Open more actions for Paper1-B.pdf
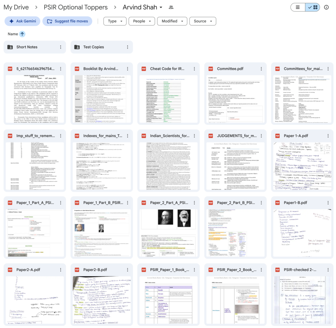336x328 pixels. [328, 203]
